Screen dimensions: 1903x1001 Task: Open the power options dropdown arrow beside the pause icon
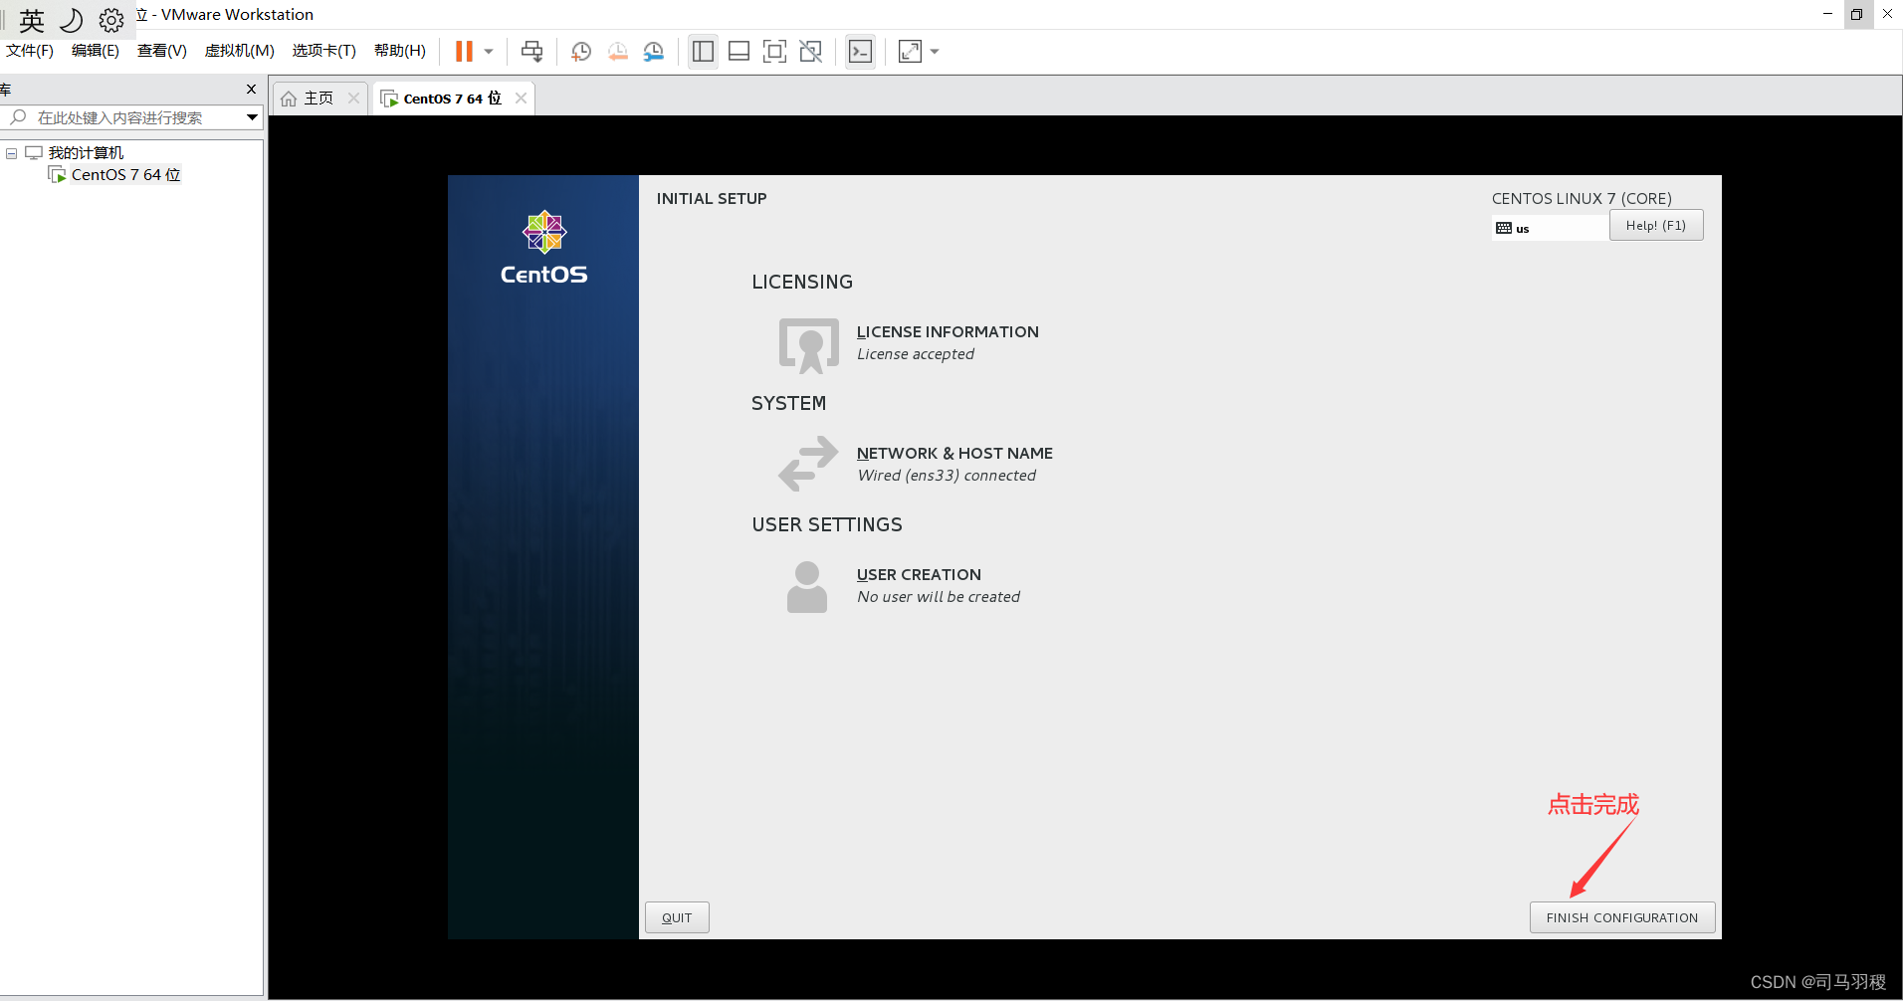[489, 52]
